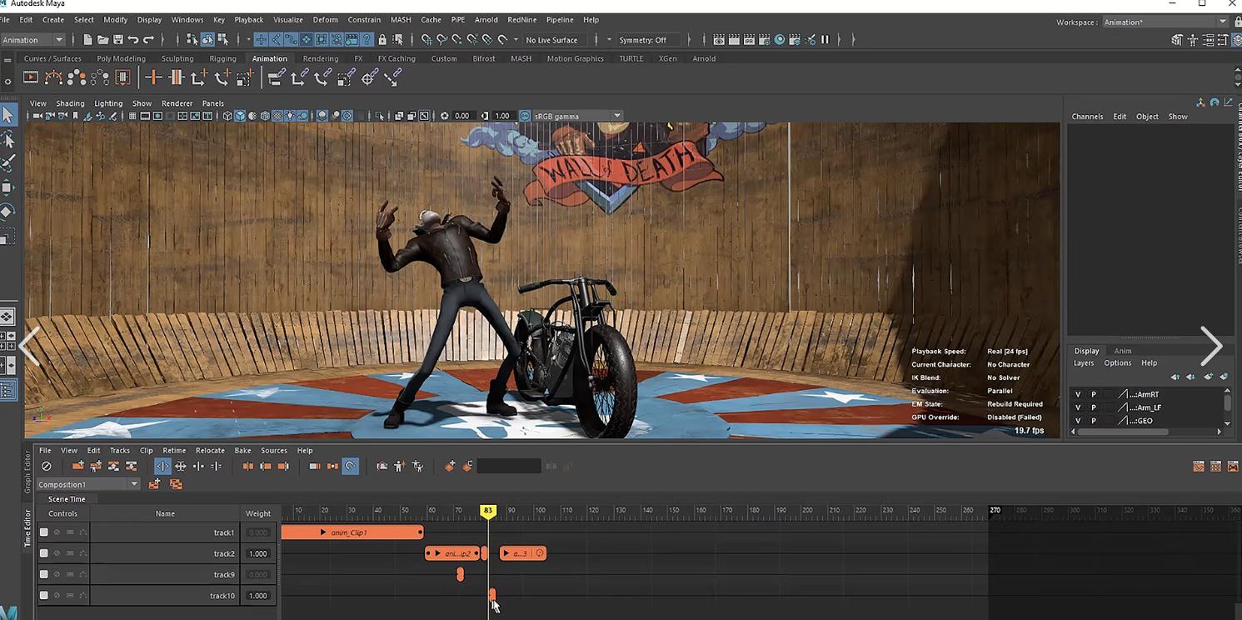Click the Undo arrow in the top toolbar
Screen dimensions: 1242x620
click(133, 40)
